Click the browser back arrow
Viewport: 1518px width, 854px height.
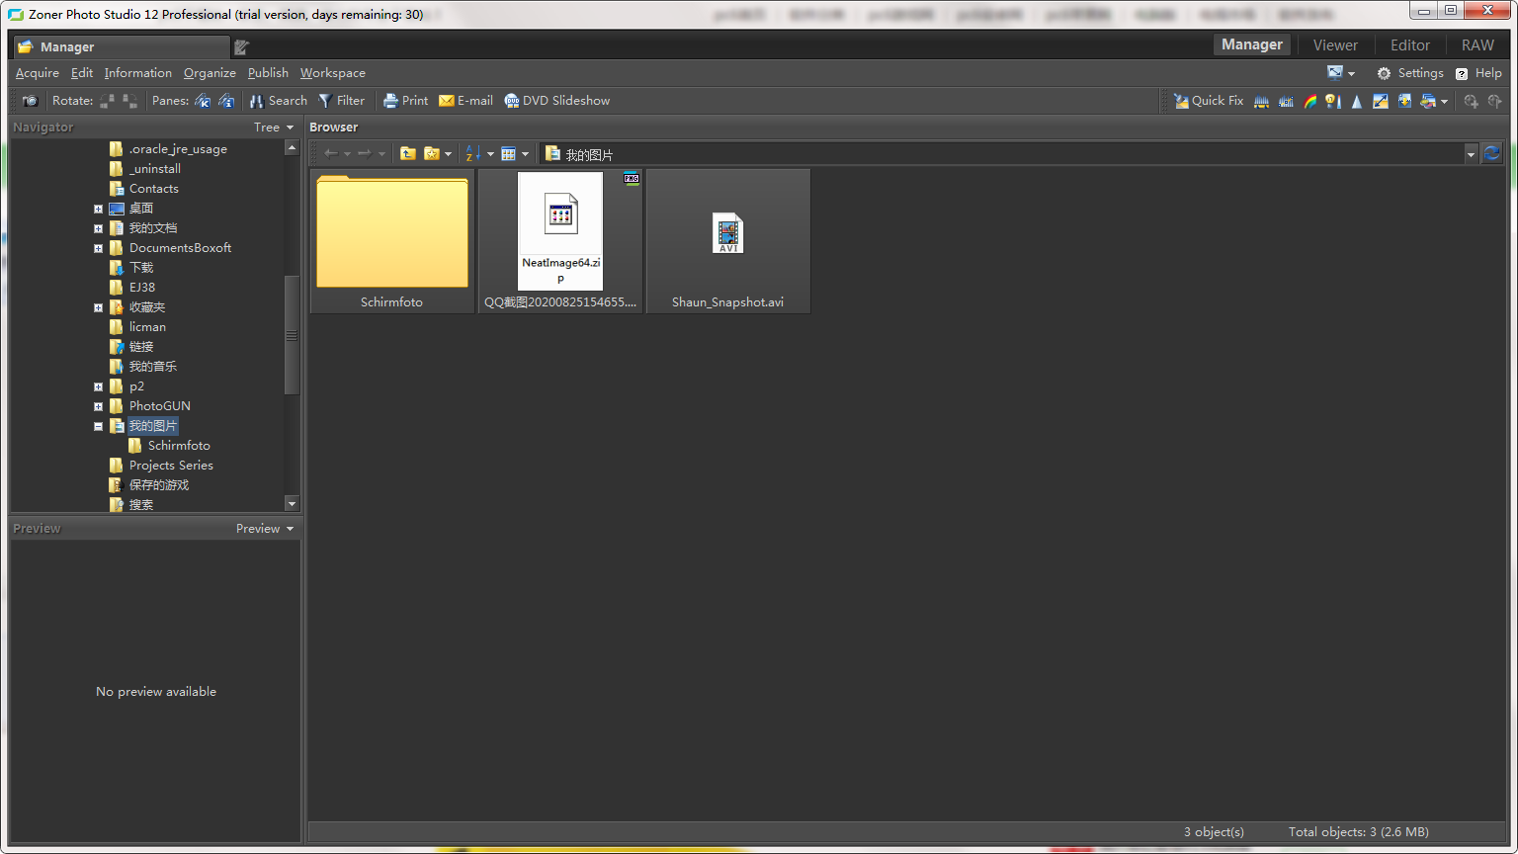(x=331, y=154)
